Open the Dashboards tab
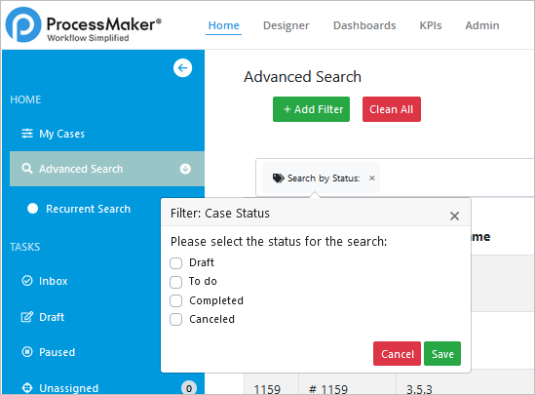 pos(364,25)
